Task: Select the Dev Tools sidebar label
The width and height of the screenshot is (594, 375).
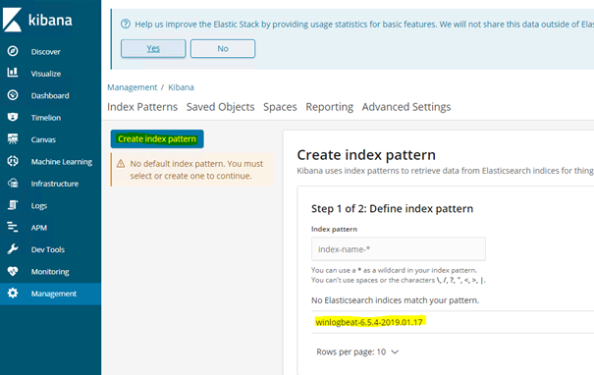Action: click(x=48, y=249)
